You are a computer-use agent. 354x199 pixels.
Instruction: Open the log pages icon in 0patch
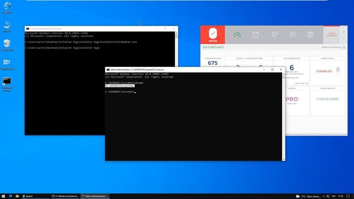tap(310, 34)
